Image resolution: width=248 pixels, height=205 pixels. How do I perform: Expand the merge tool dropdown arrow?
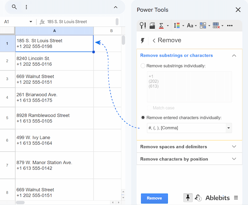point(209,25)
